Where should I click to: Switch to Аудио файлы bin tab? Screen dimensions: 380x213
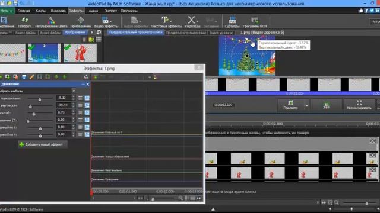(50, 33)
